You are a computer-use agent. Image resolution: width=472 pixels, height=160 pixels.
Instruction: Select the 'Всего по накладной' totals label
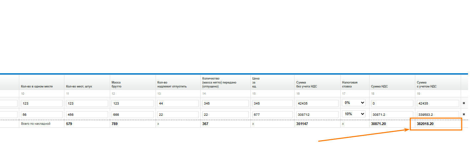[x=35, y=124]
